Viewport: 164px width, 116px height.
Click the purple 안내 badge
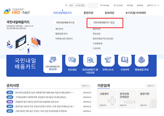click(x=10, y=102)
